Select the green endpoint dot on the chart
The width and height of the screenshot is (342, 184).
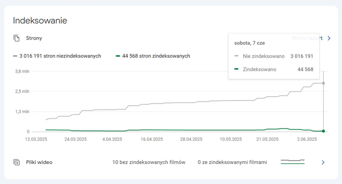point(323,131)
